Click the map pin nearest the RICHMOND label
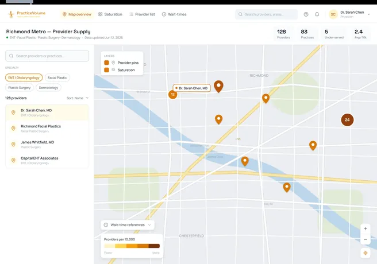This screenshot has width=377, height=264. coord(266,98)
